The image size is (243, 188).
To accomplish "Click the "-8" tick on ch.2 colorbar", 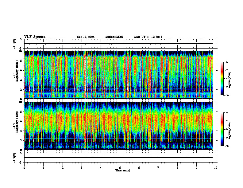I will (227, 129).
